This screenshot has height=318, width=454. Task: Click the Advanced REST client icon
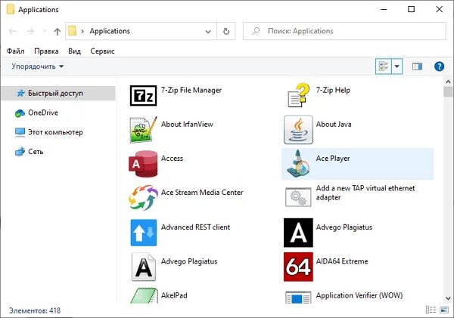pos(144,233)
